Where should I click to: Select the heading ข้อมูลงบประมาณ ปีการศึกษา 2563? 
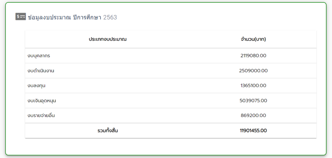[x=72, y=18]
